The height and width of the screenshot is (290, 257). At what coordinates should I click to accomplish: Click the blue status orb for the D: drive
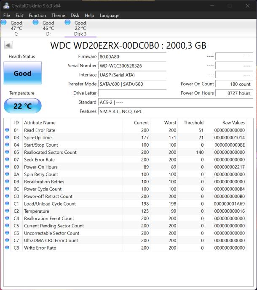pos(35,22)
